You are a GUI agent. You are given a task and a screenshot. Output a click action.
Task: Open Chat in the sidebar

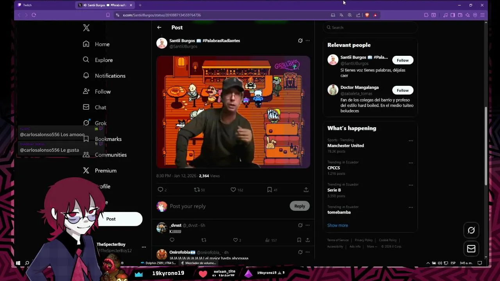95,107
